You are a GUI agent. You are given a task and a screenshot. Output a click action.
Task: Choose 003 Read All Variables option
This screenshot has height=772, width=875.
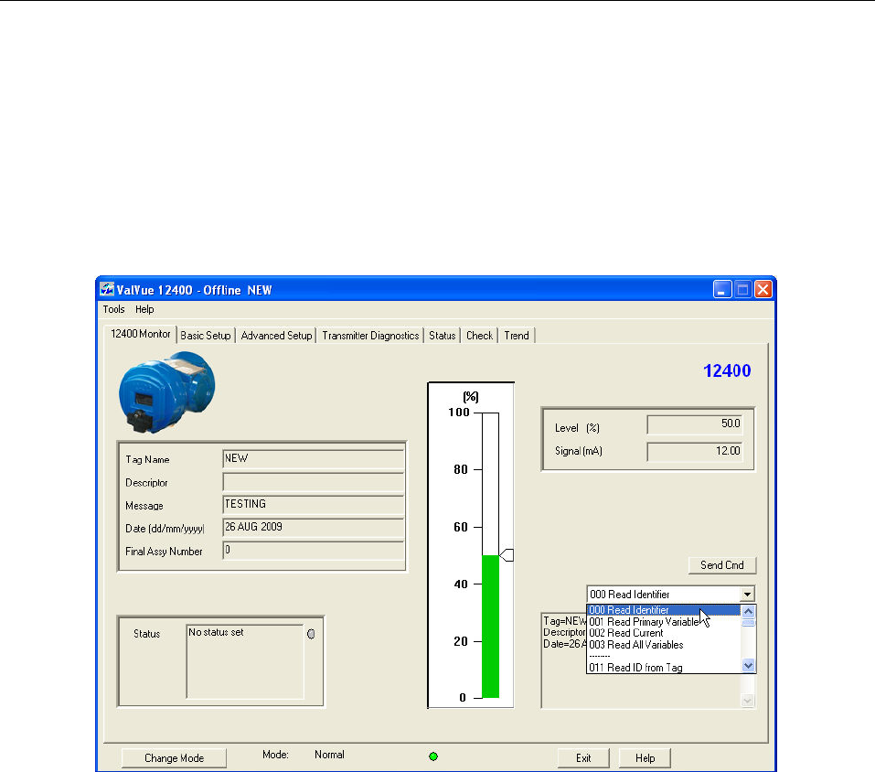click(664, 645)
